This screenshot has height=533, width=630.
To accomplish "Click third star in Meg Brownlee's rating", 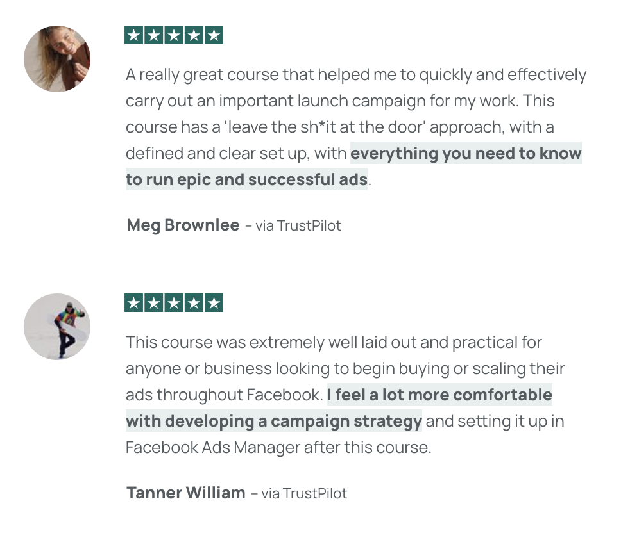I will click(174, 35).
